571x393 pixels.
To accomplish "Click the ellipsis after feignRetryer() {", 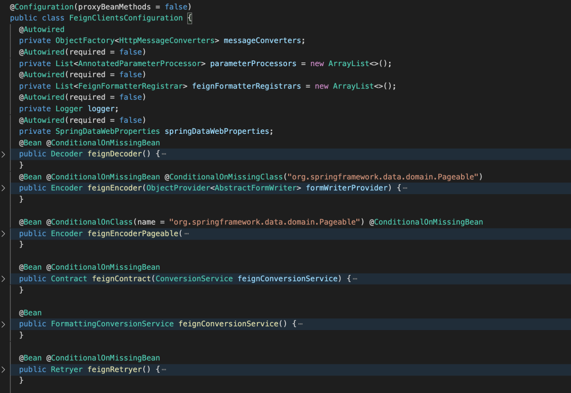I will [164, 369].
